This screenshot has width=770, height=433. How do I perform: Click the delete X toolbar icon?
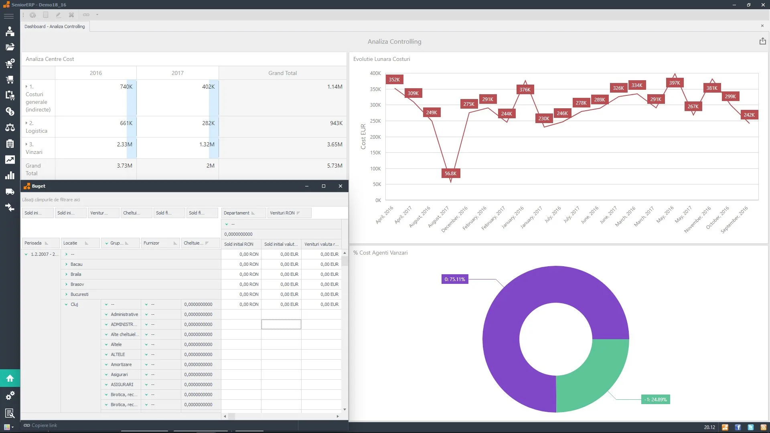tap(71, 15)
